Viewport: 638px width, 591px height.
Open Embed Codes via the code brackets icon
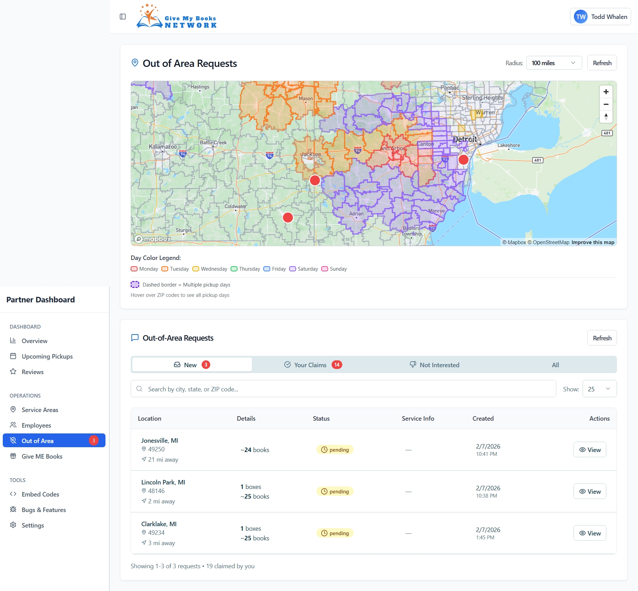pos(14,494)
